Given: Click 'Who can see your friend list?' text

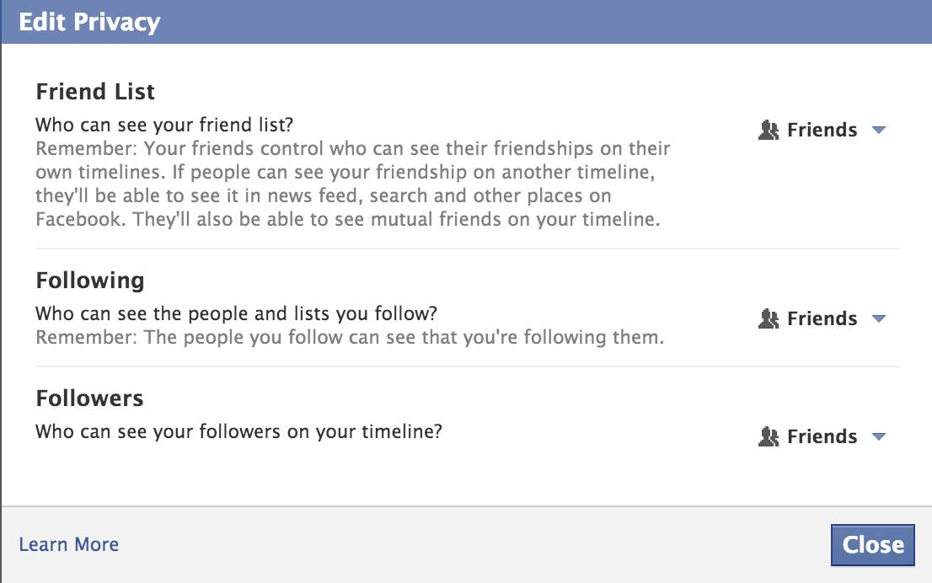Looking at the screenshot, I should pos(164,125).
